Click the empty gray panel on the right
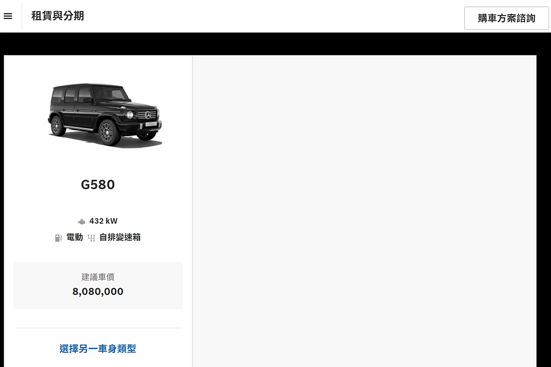 [x=364, y=211]
